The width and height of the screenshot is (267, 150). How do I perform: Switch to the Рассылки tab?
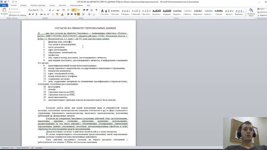(x=62, y=5)
